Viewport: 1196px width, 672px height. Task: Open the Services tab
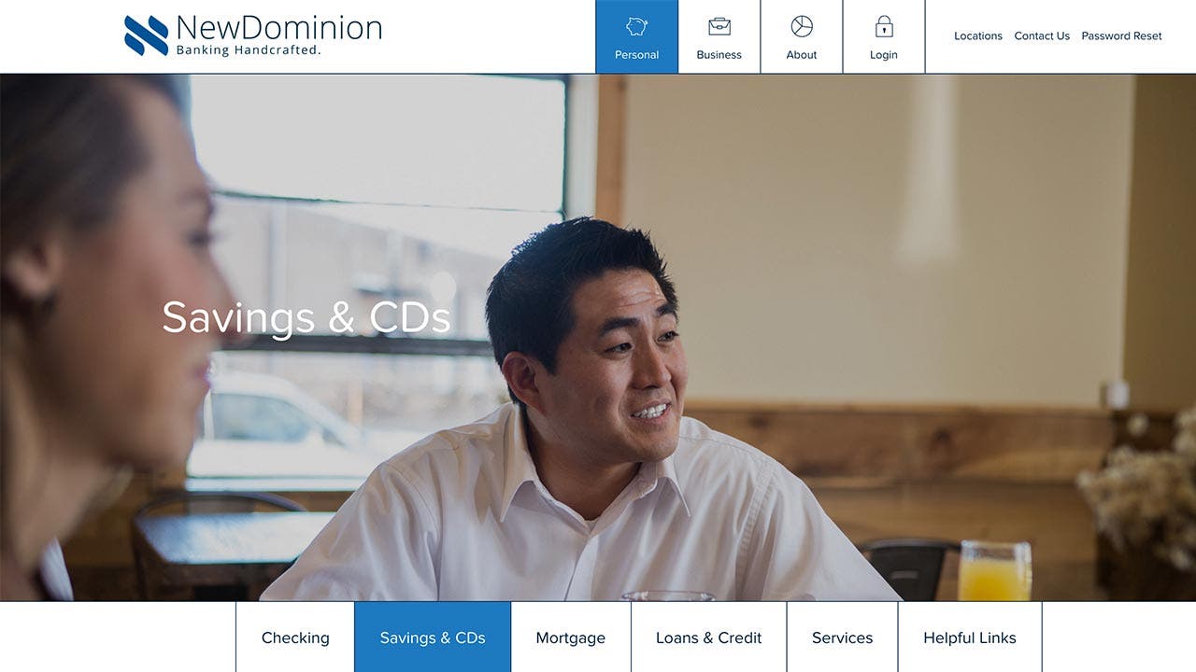[843, 637]
